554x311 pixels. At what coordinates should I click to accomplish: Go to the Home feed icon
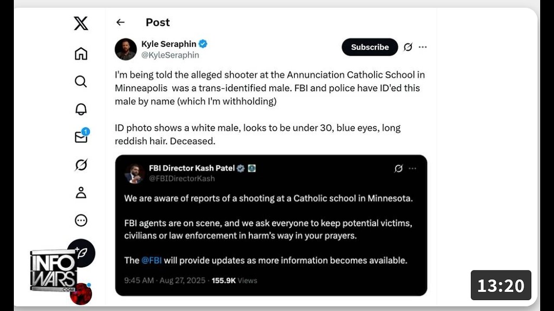pyautogui.click(x=81, y=54)
